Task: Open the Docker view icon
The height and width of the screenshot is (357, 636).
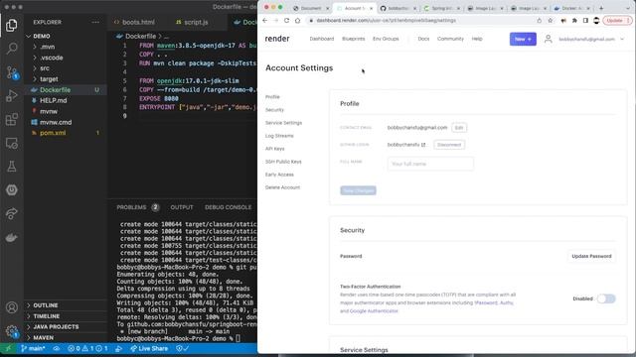Action: click(11, 237)
